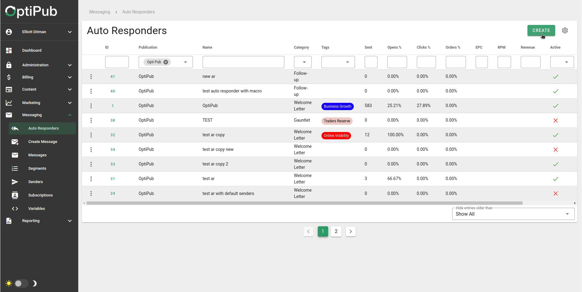Toggle active X for 'test ar copy new'
Screen dimensions: 582x292
pos(555,150)
